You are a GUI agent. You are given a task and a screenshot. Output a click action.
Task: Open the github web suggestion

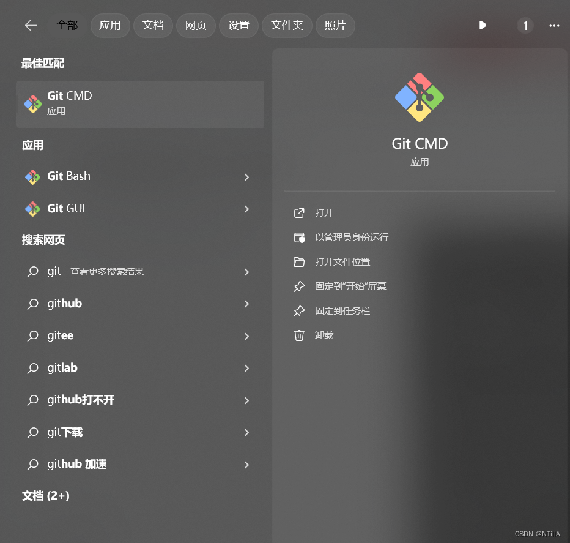point(140,304)
